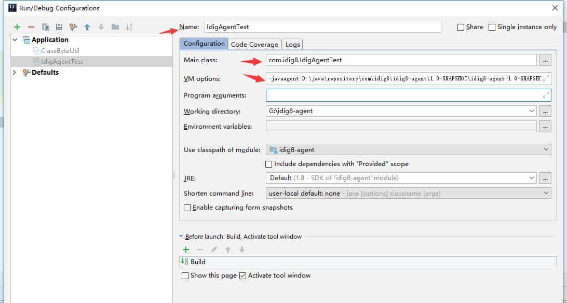Focus the Program arguments field

(x=404, y=95)
